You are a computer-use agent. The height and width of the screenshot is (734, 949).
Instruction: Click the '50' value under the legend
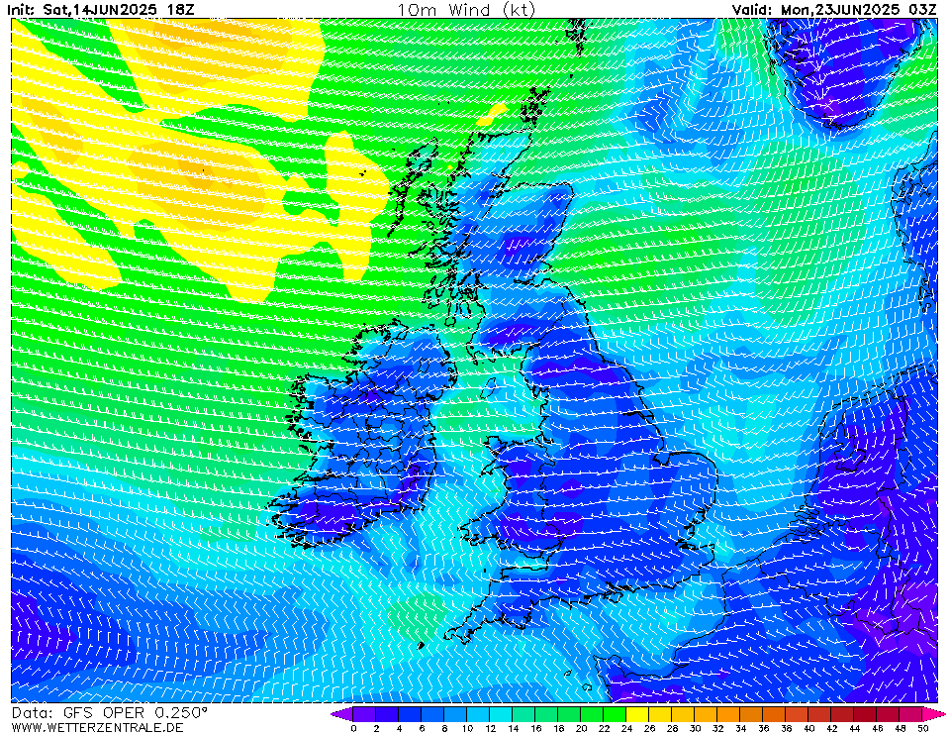tap(923, 728)
